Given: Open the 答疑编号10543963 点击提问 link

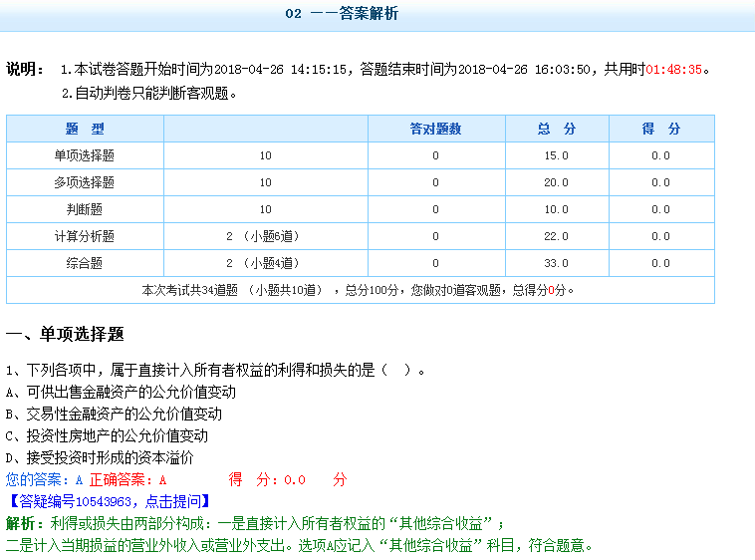Looking at the screenshot, I should [109, 501].
